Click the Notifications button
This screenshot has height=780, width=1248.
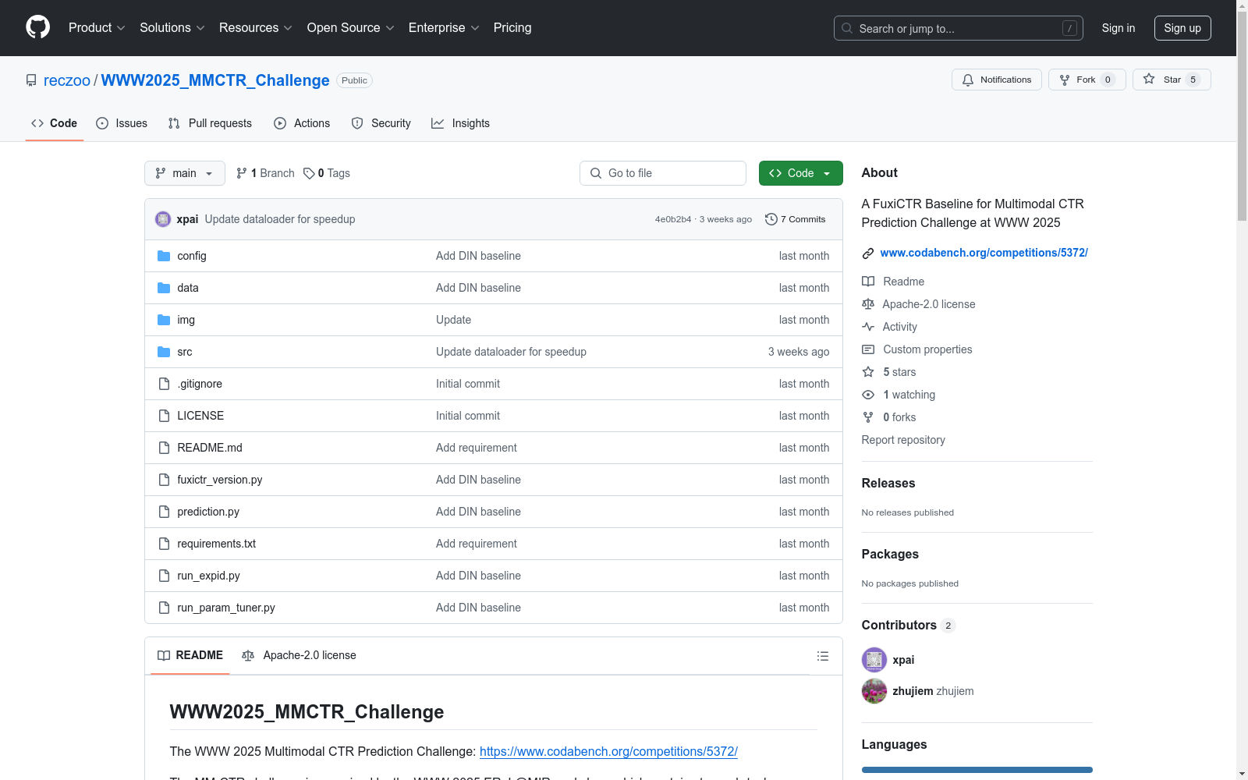997,80
